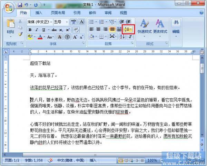
Task: Cut selection with the scissors icon
Action: pos(20,21)
